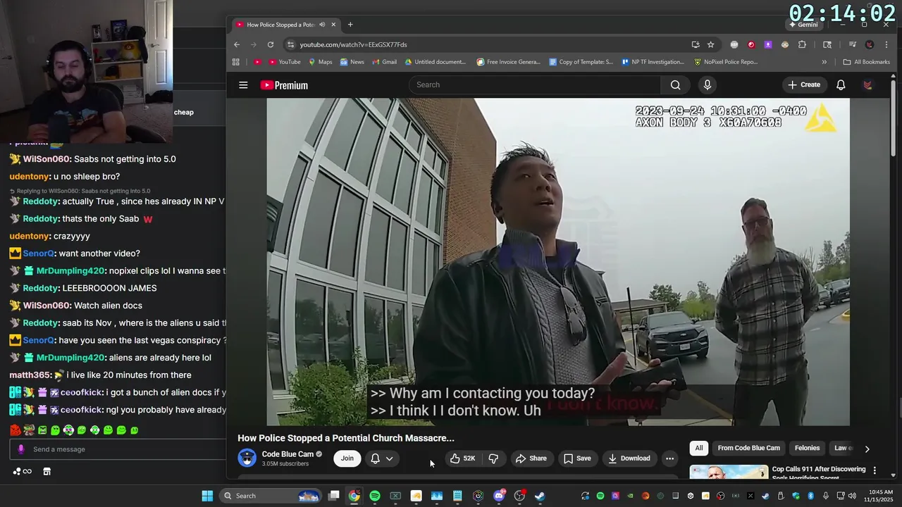Open more actions three-dot menu below video
902x507 pixels.
[x=669, y=458]
